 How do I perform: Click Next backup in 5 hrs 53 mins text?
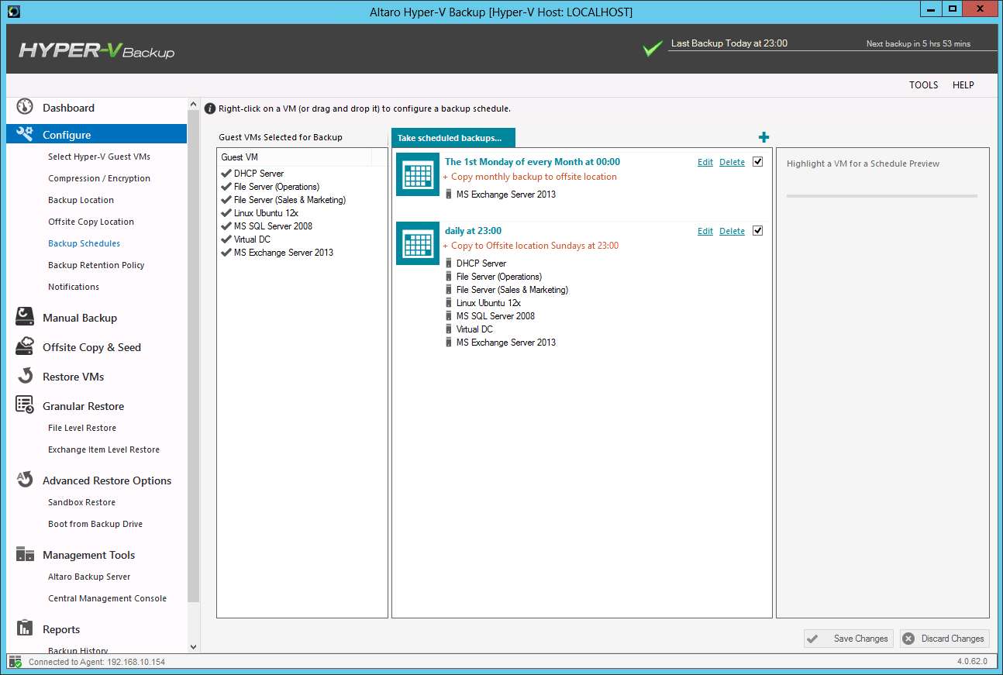tap(918, 44)
